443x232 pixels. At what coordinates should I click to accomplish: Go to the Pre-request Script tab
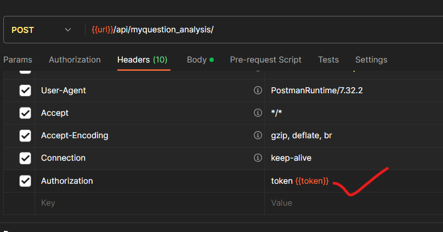point(265,60)
